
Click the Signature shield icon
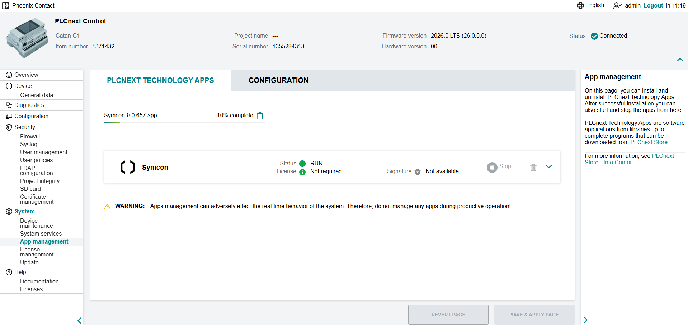pyautogui.click(x=418, y=172)
